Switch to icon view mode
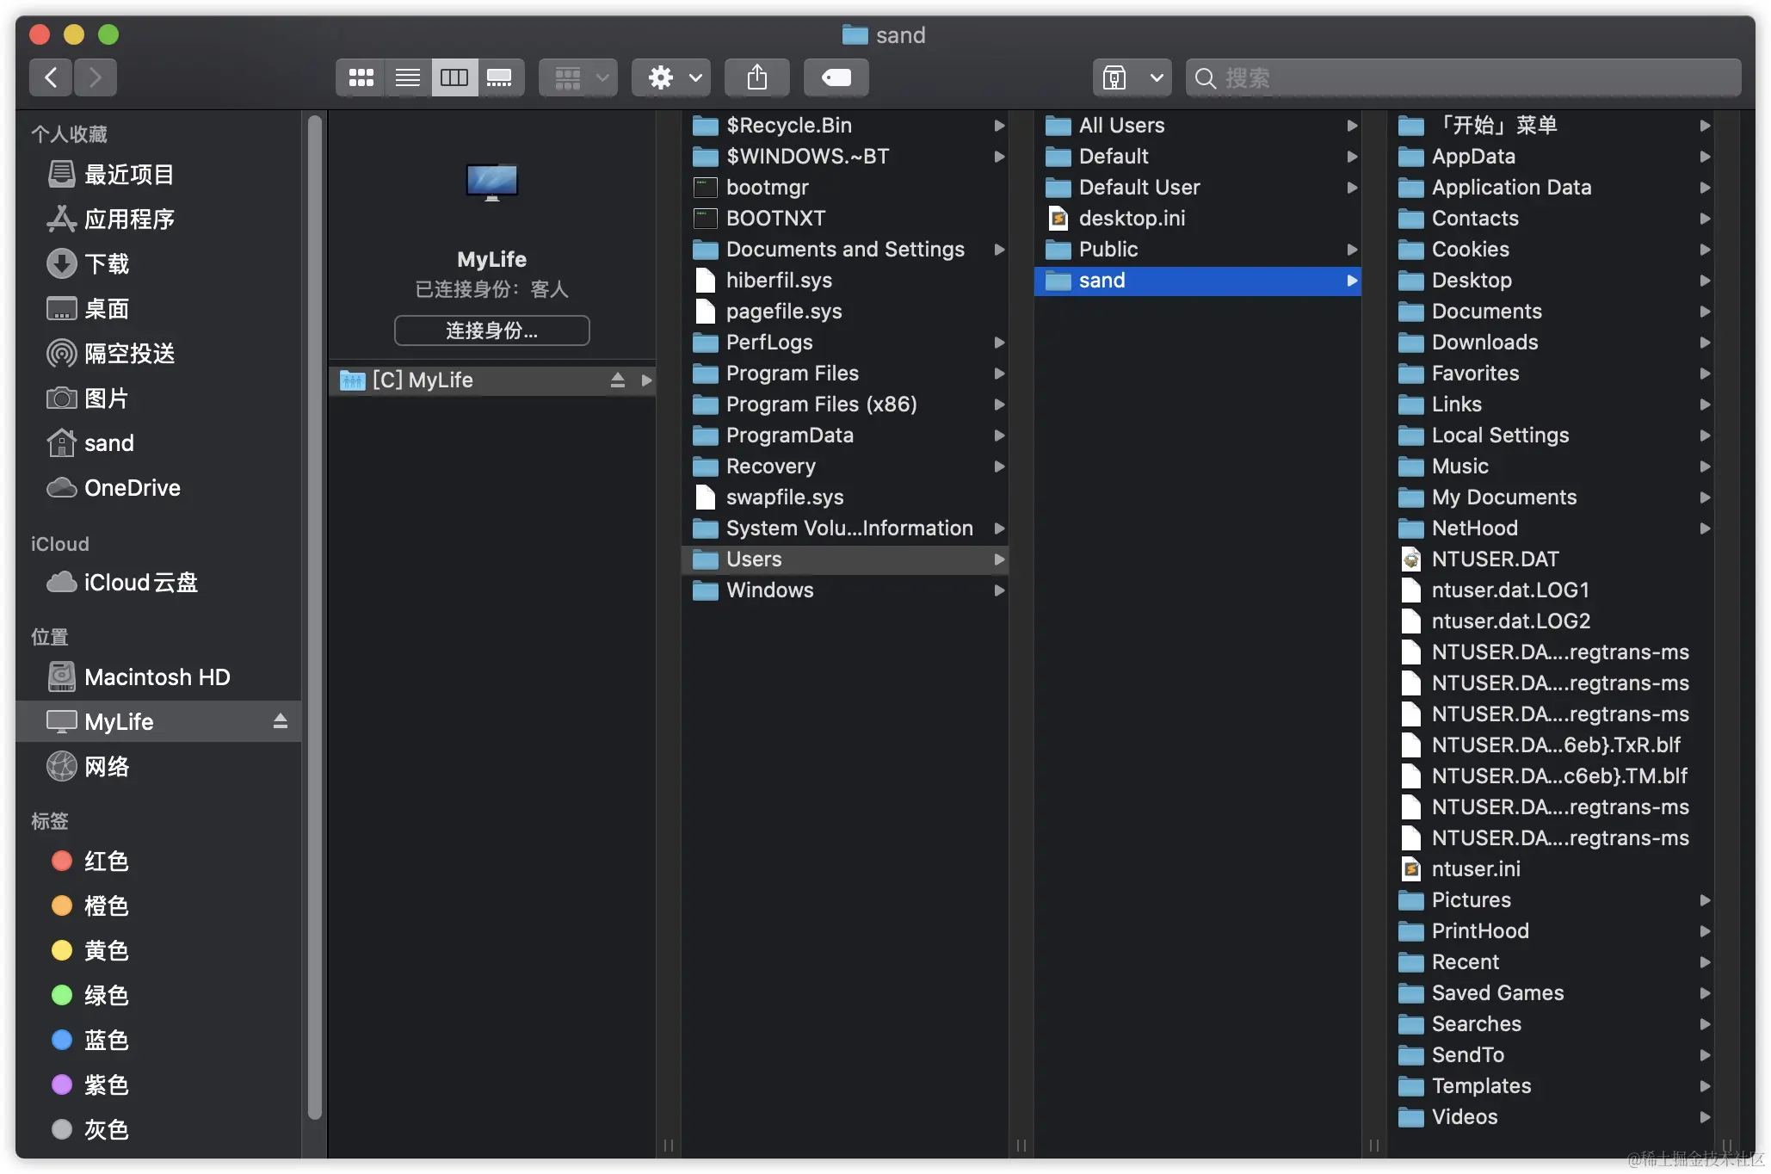The image size is (1771, 1174). pyautogui.click(x=361, y=78)
